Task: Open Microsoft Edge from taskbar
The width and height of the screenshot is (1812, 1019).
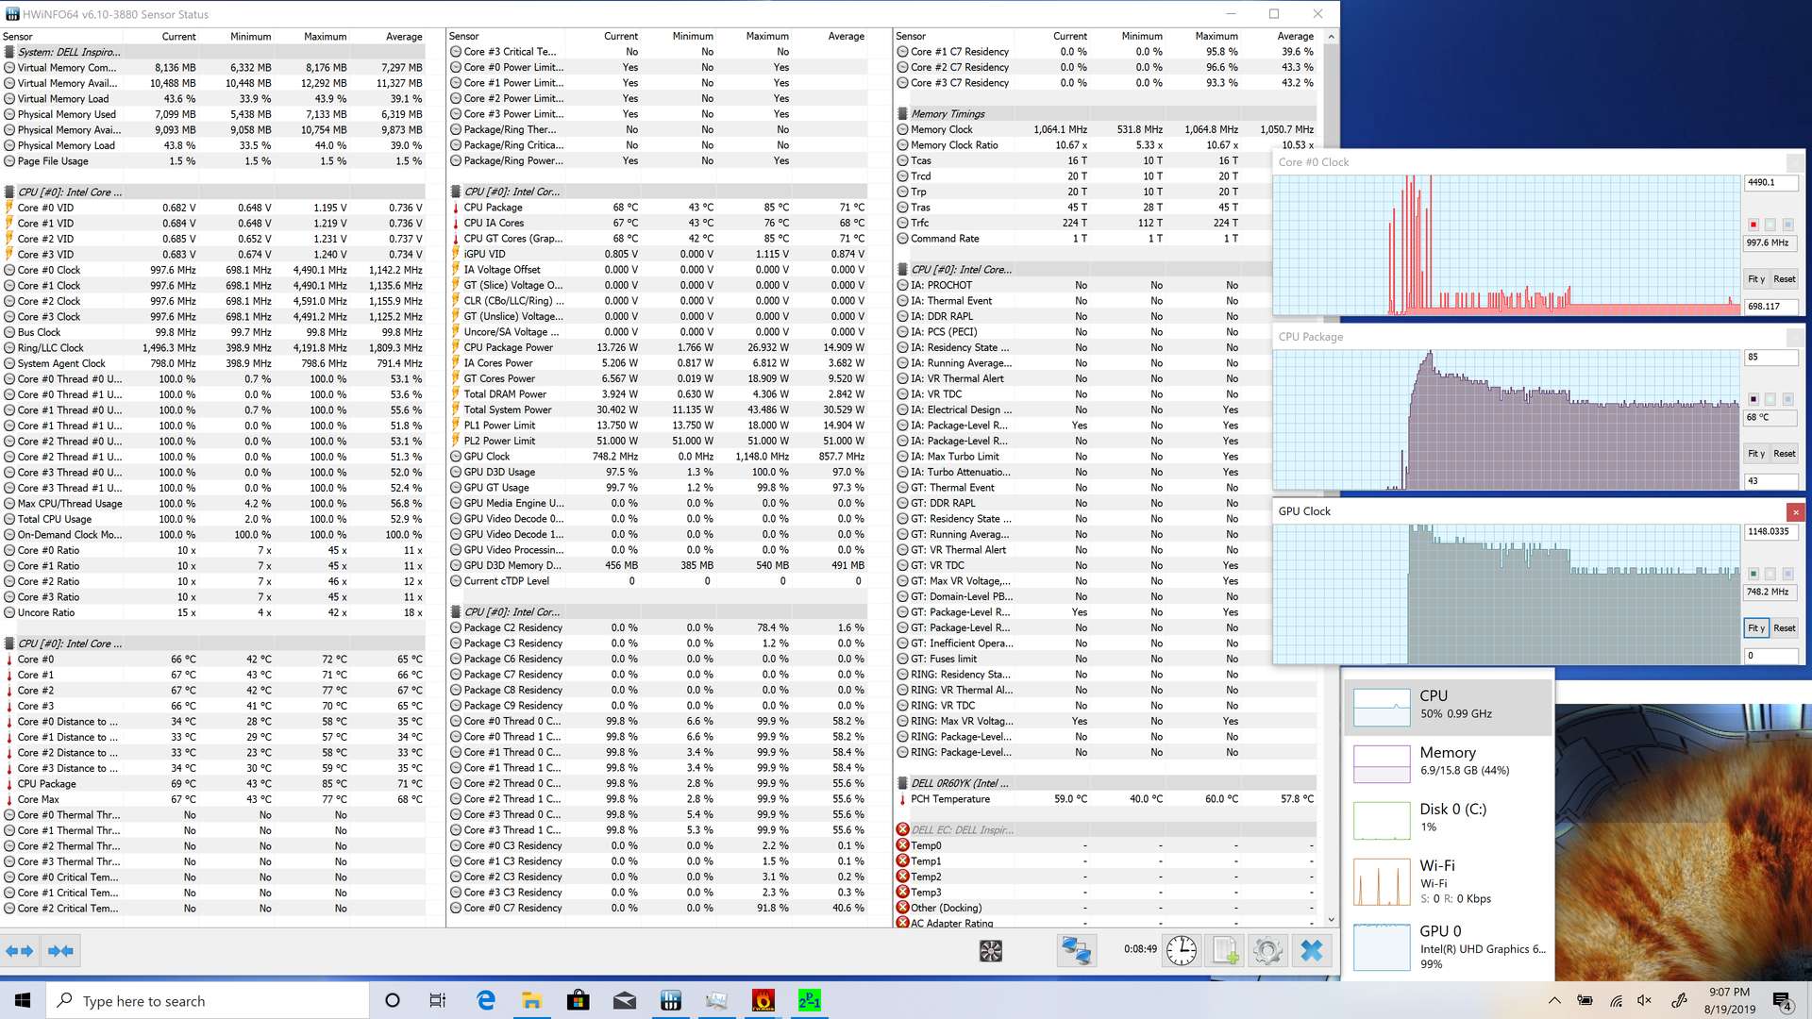Action: tap(486, 1000)
